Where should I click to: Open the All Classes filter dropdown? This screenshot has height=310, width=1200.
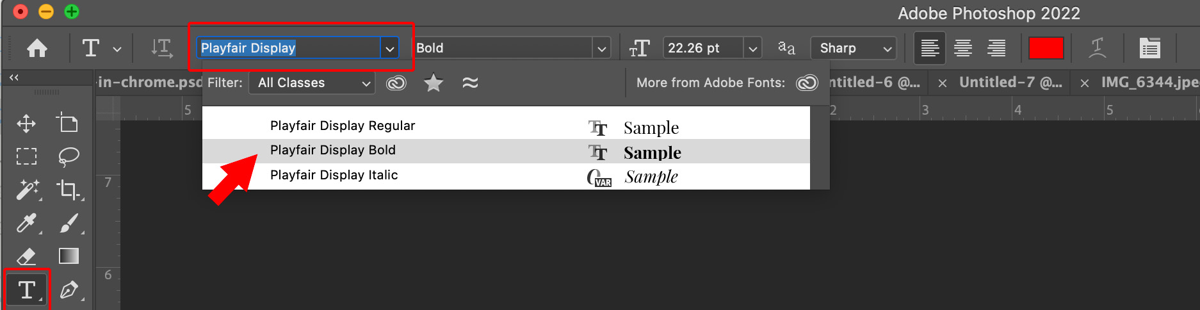coord(313,83)
